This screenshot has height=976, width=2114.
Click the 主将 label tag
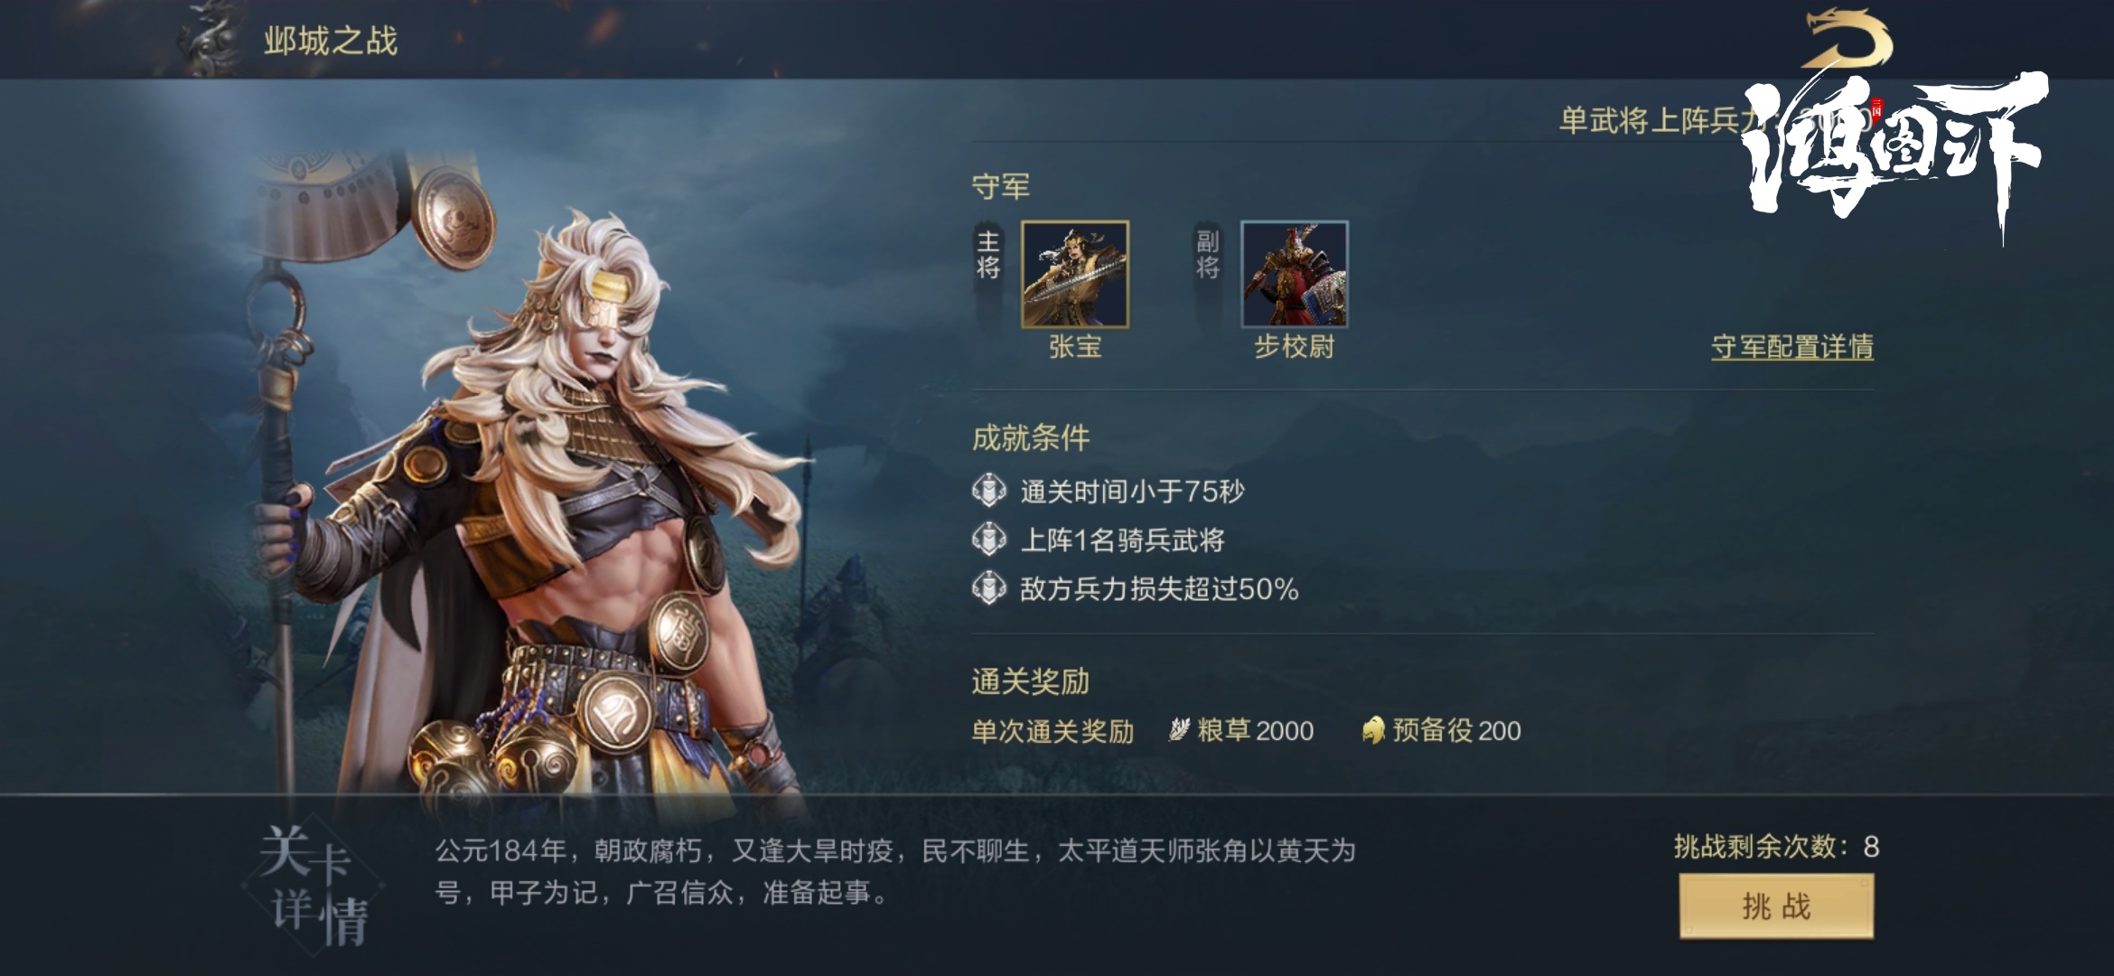pyautogui.click(x=987, y=254)
